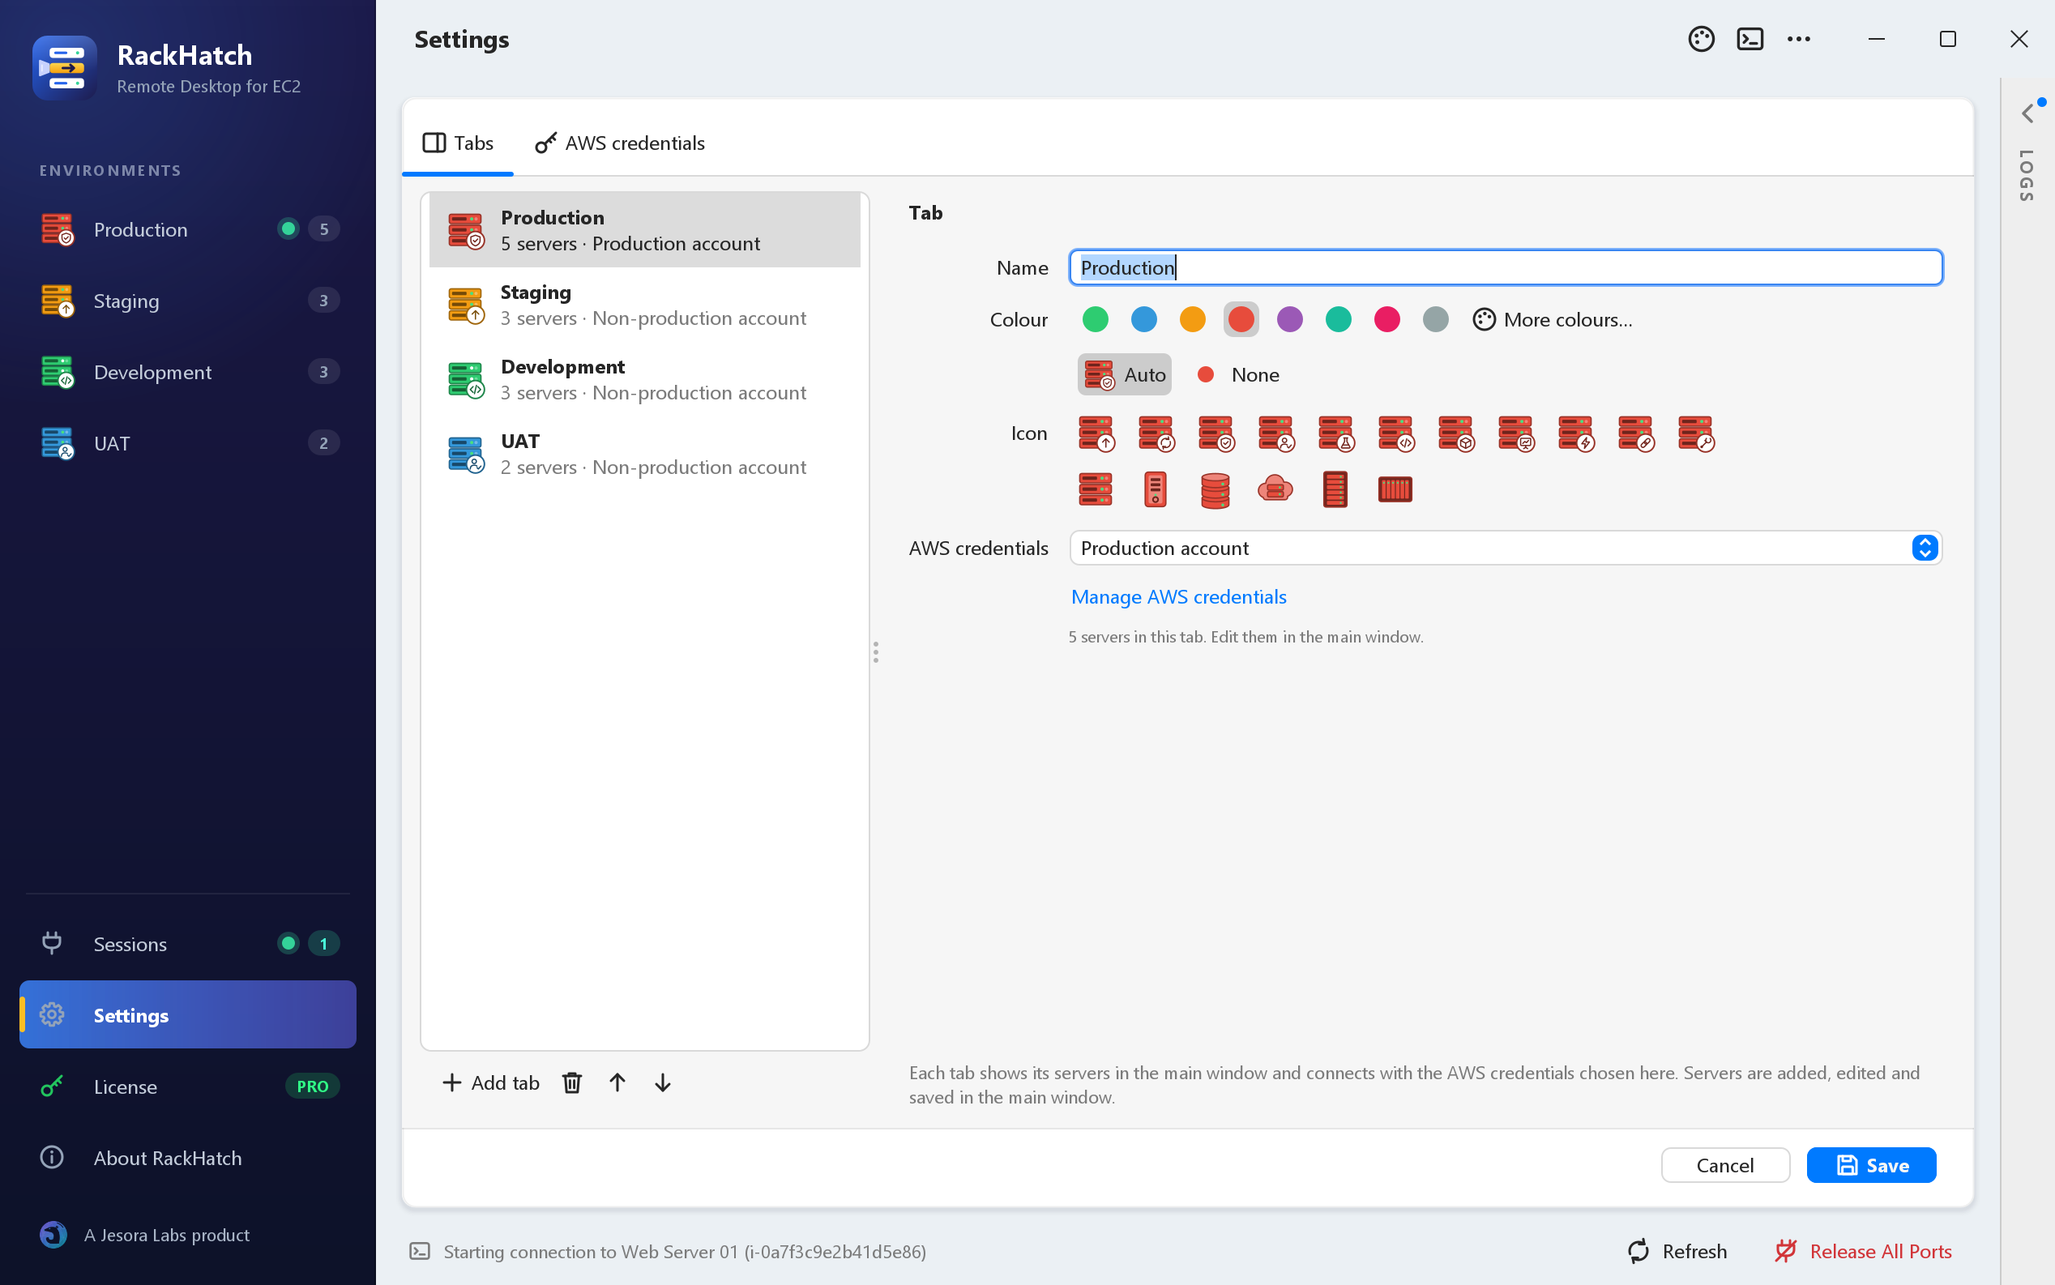Open the terminal console in title bar
Viewport: 2055px width, 1285px height.
(x=1750, y=39)
